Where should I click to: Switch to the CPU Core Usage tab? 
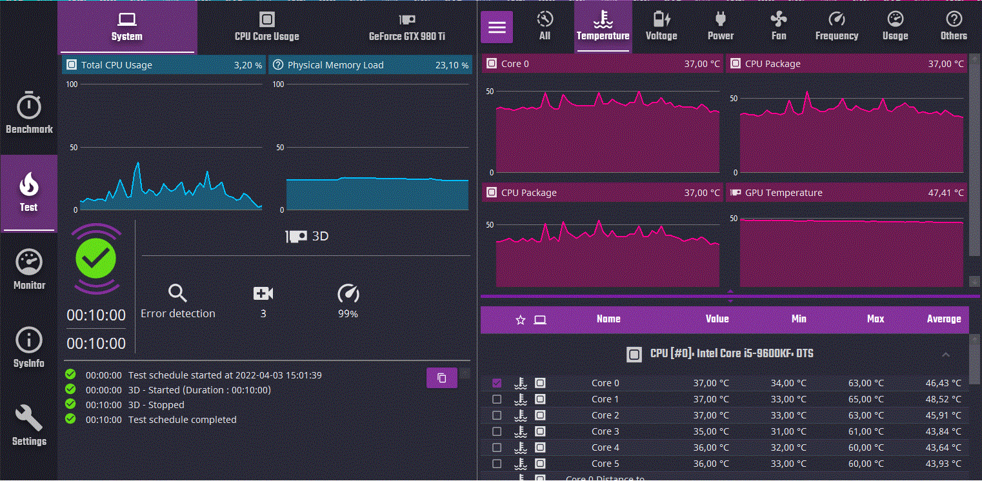click(x=266, y=26)
